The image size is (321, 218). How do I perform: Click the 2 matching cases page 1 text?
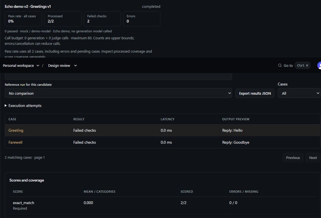[24, 157]
